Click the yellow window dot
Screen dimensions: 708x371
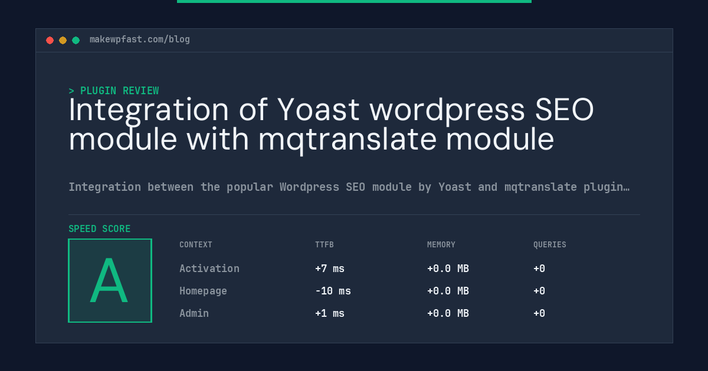point(63,40)
